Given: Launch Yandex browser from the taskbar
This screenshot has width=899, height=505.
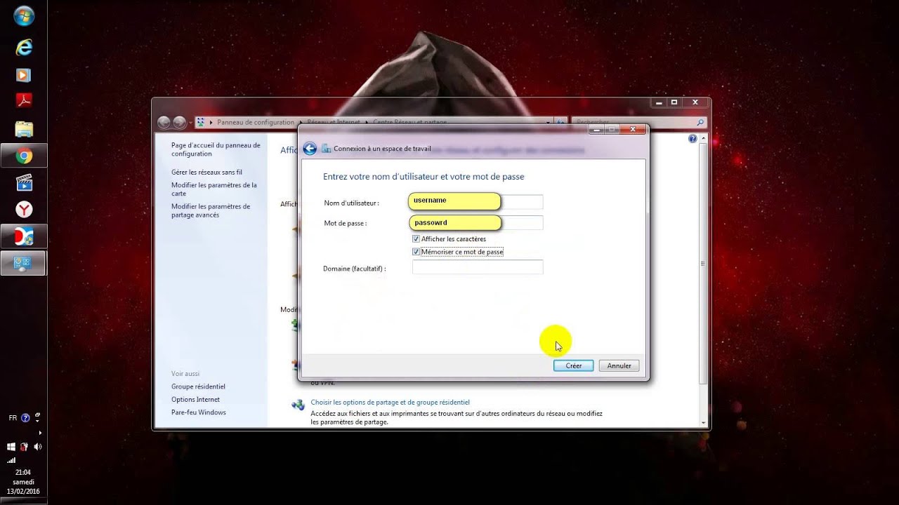Looking at the screenshot, I should 24,210.
